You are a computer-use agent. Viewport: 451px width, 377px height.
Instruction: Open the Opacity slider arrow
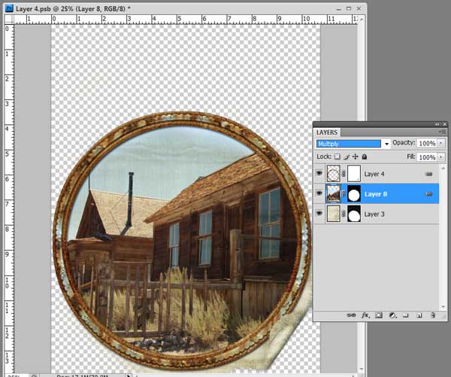click(441, 143)
